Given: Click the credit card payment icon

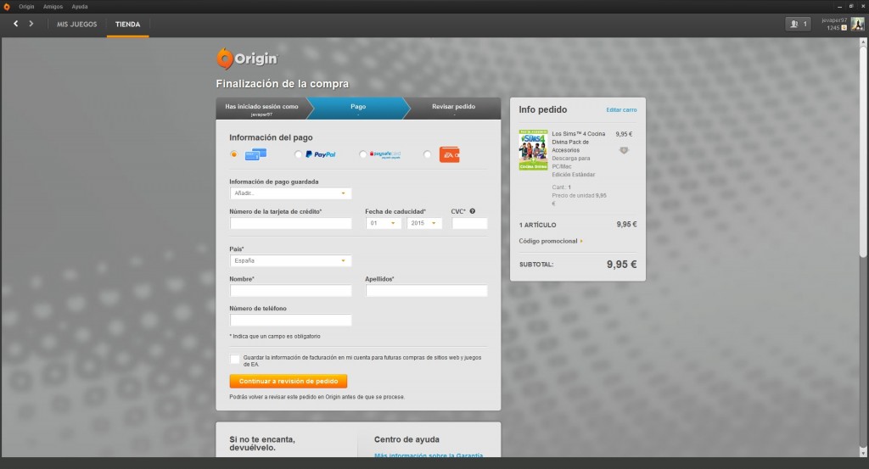Looking at the screenshot, I should (255, 154).
